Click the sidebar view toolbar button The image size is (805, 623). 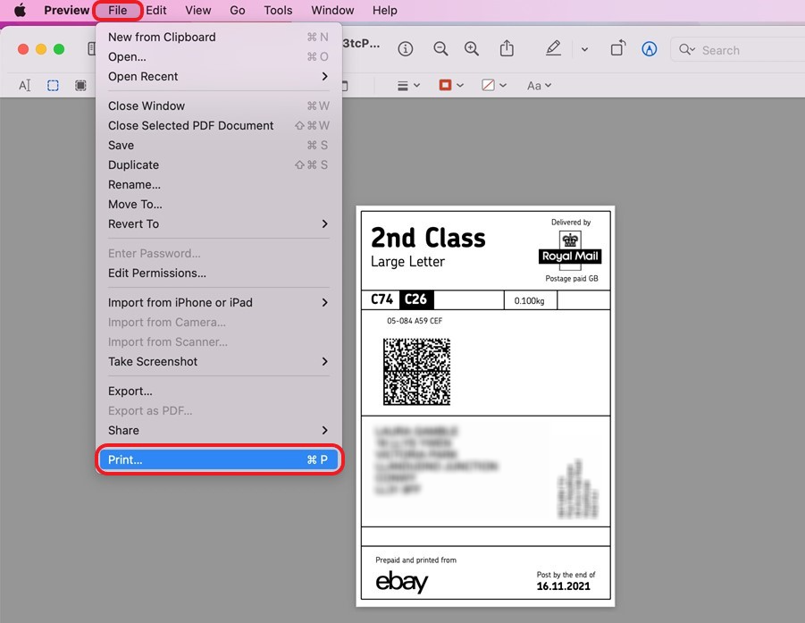(91, 49)
